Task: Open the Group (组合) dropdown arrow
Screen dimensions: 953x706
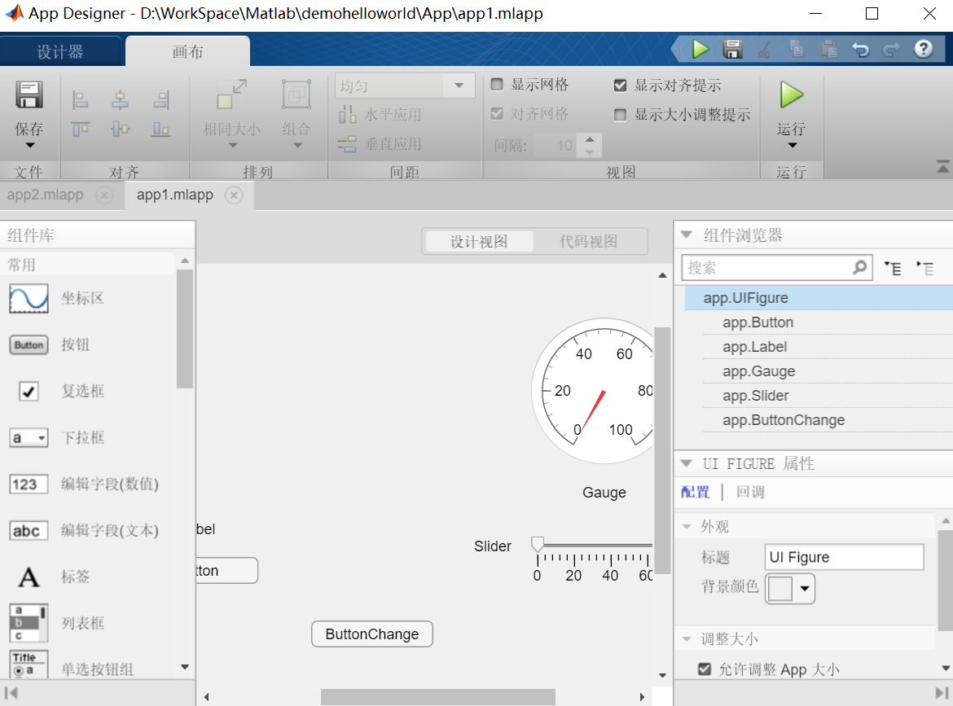Action: (x=297, y=146)
